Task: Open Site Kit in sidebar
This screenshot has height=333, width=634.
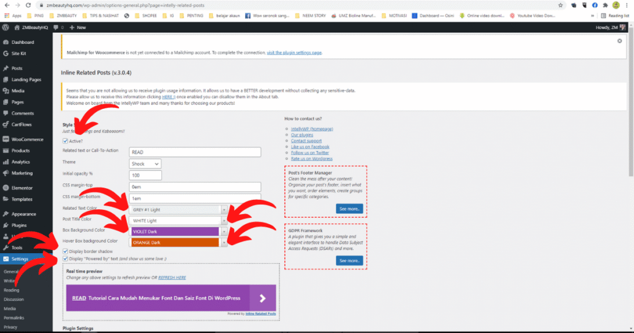Action: pyautogui.click(x=19, y=53)
